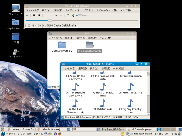Click scrollbar down arrow in The Beautiful Game
The height and width of the screenshot is (136, 182).
coord(148,114)
